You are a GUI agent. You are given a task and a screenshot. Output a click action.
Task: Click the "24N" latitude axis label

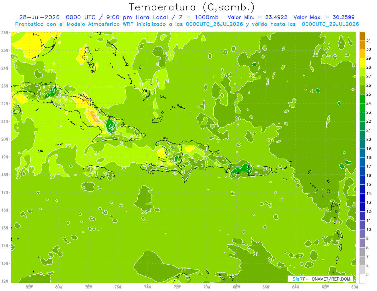(5, 68)
